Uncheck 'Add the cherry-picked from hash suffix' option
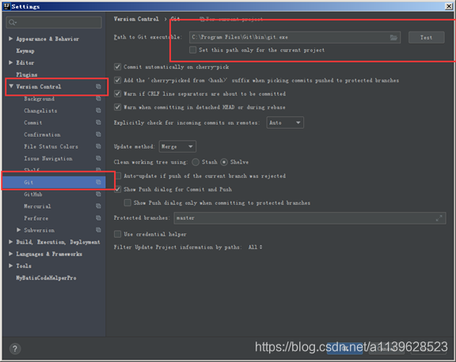Image resolution: width=456 pixels, height=362 pixels. pos(117,80)
